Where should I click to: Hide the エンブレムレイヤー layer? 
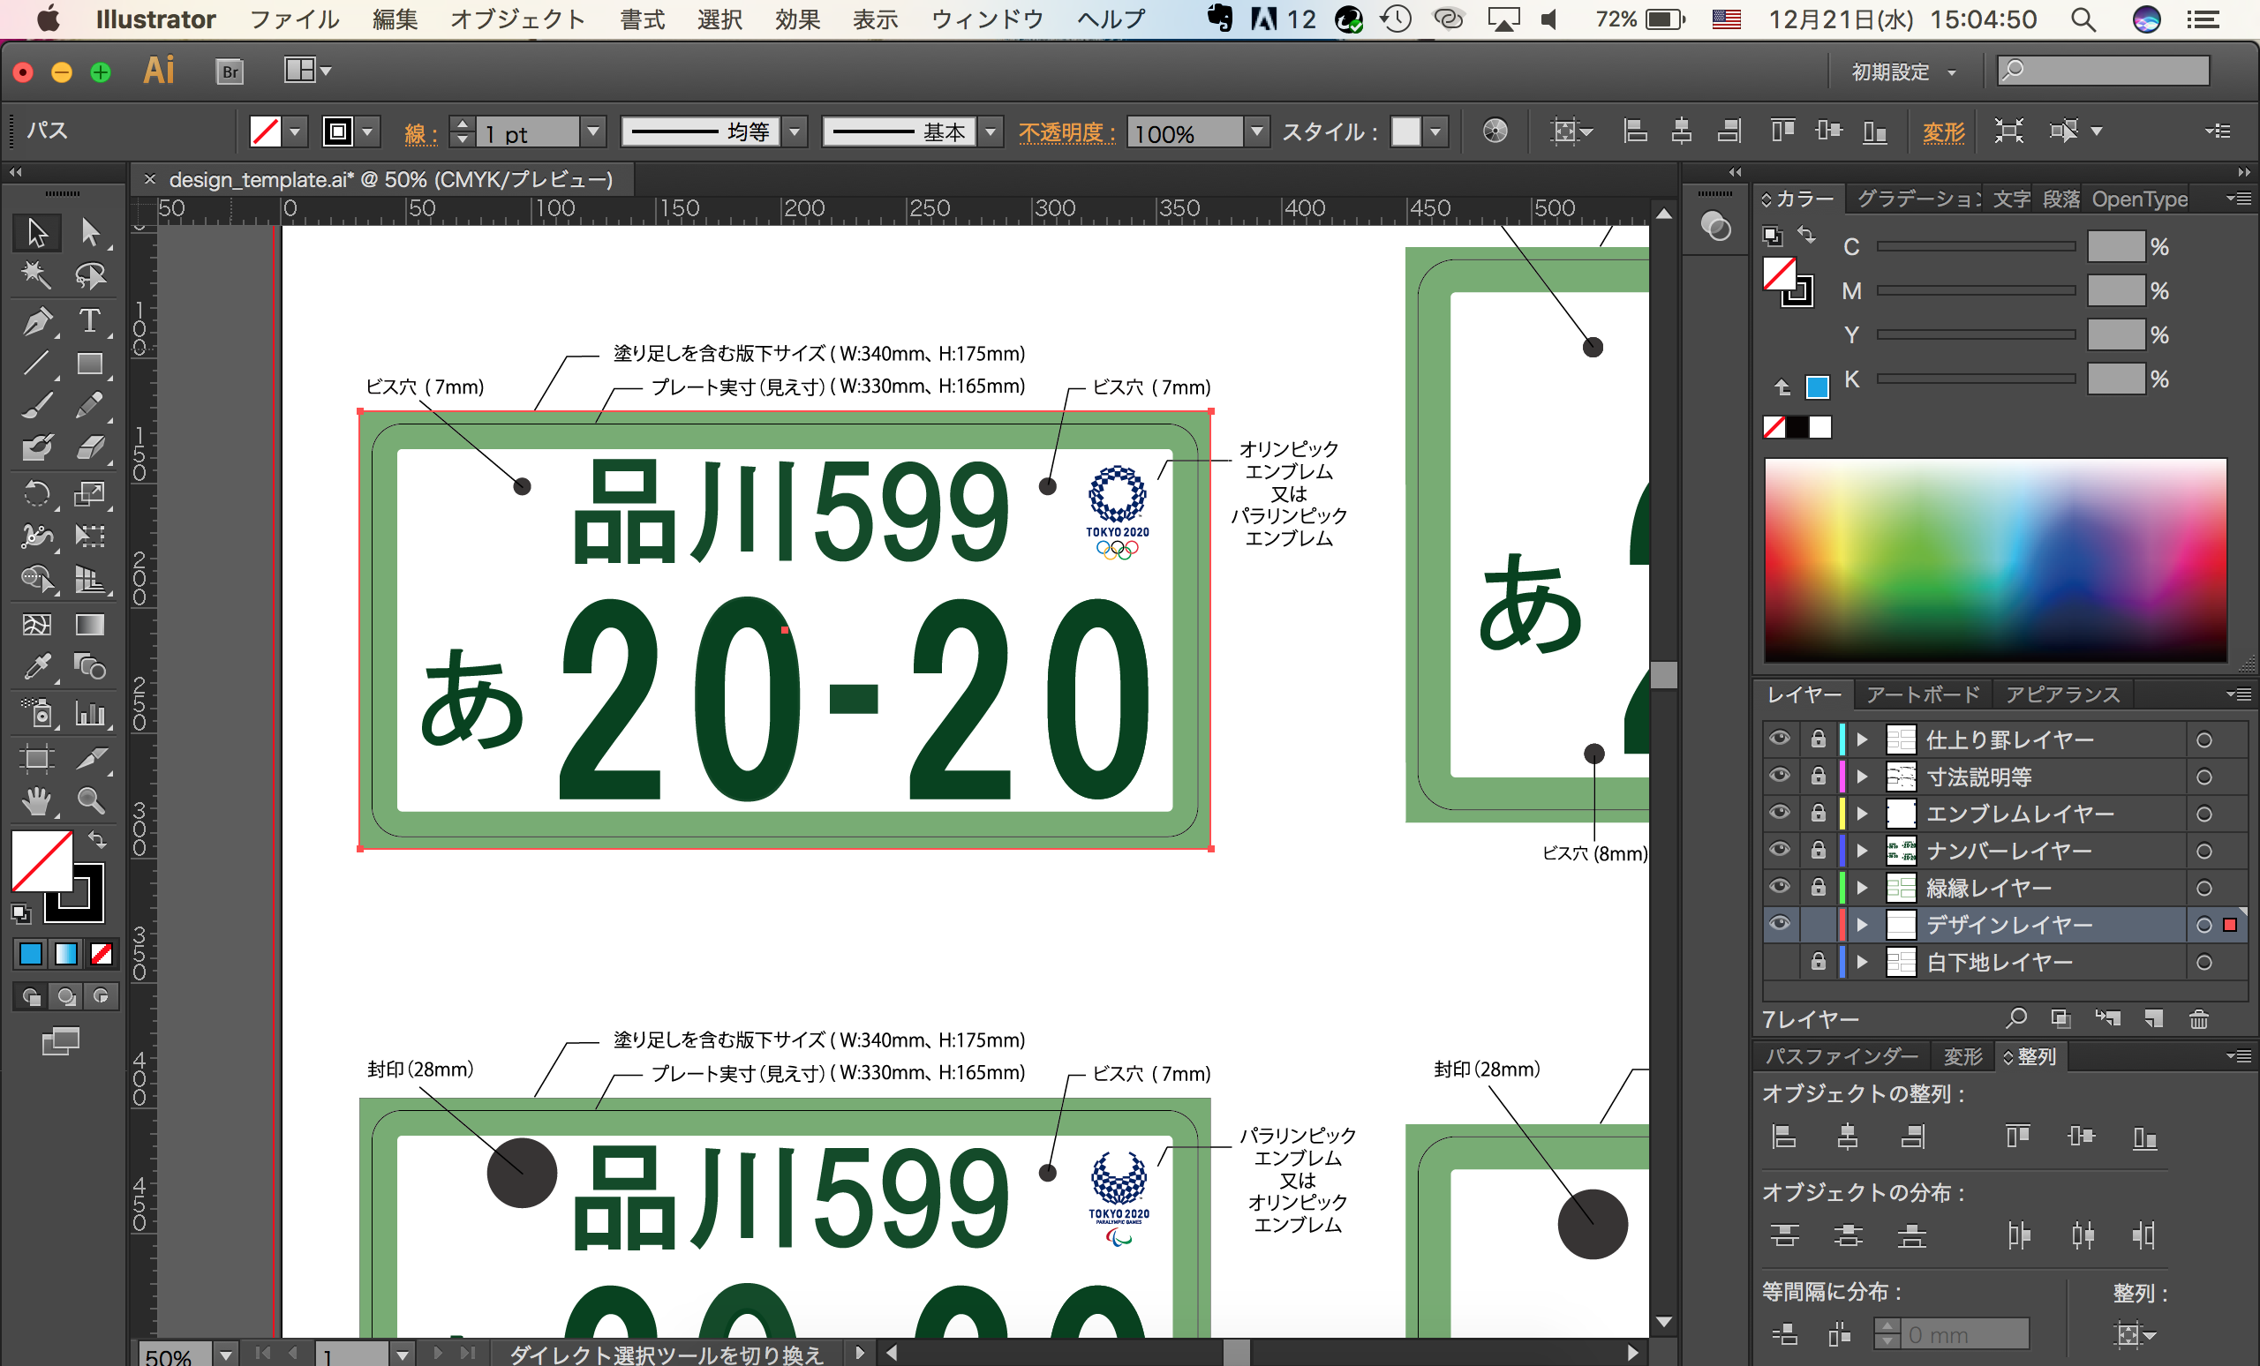[x=1780, y=814]
